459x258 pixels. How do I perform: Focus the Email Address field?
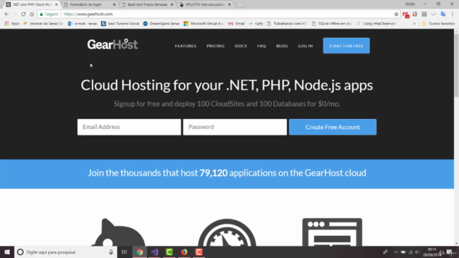[x=129, y=127]
